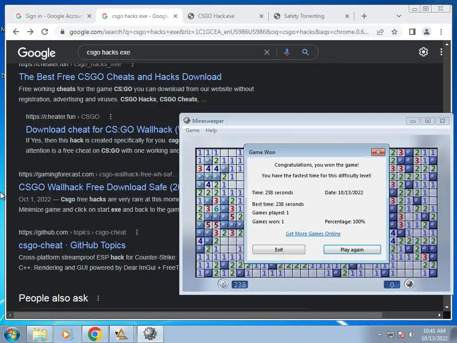This screenshot has height=343, width=457.
Task: Open the Action Center flag tray icon
Action: (401, 335)
